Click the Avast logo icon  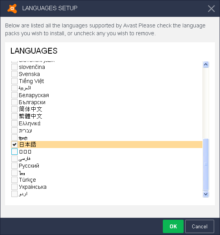pos(12,9)
